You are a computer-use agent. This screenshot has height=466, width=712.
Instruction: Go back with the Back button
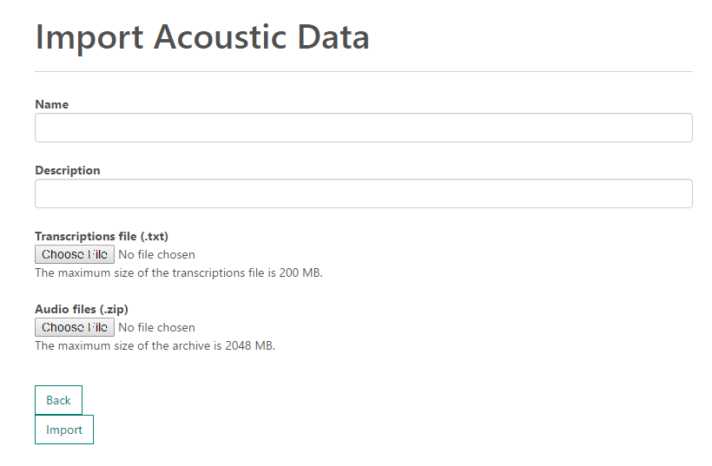click(58, 400)
